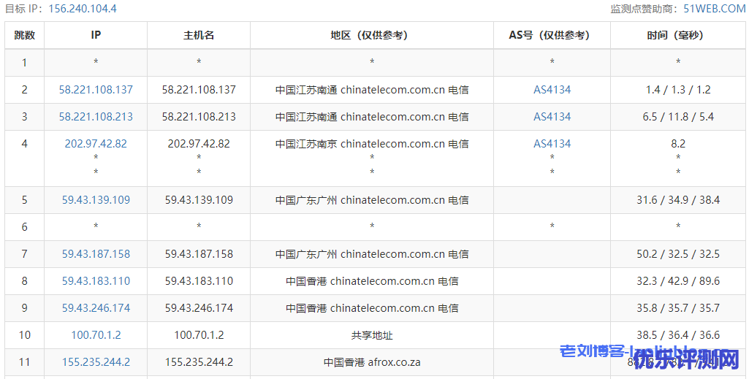Click the AS4134 link in hop 3 row
749x379 pixels.
coord(552,117)
